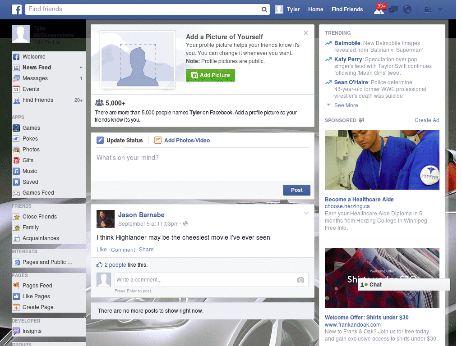The height and width of the screenshot is (346, 462).
Task: Click the Pages and Public feed icon
Action: pos(16,263)
